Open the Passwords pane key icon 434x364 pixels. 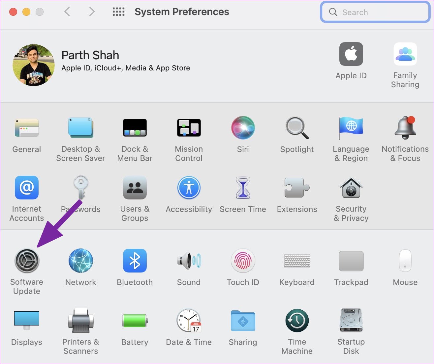pos(81,187)
